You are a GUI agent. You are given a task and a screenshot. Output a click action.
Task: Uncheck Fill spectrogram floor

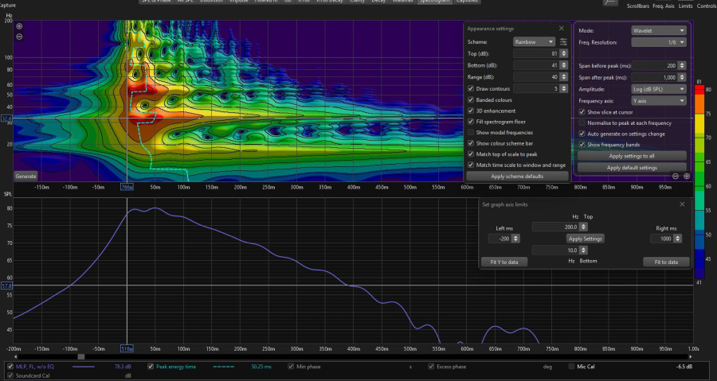pyautogui.click(x=471, y=122)
